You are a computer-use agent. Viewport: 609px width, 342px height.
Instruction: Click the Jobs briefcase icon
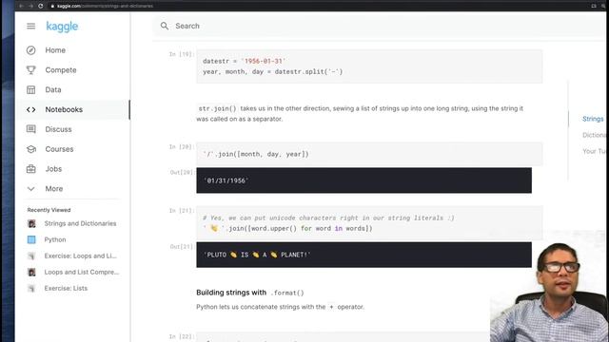(31, 169)
